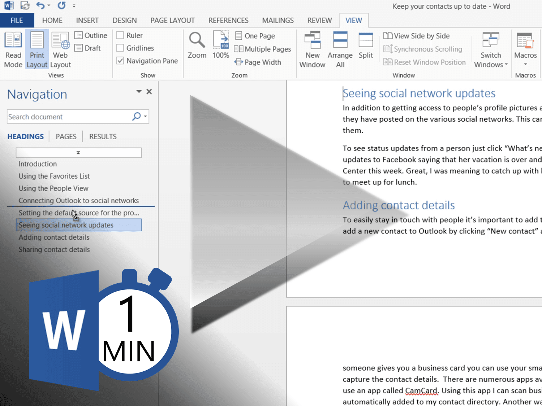The image size is (542, 406).
Task: Open the Zoom dialog
Action: click(197, 45)
